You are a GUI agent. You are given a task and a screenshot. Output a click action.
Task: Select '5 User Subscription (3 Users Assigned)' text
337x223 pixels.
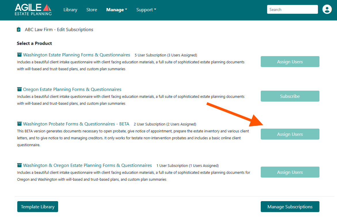[166, 55]
